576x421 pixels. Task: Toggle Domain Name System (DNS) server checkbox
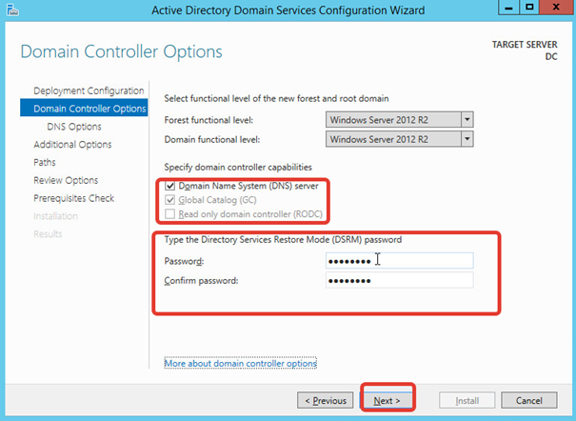(x=170, y=186)
